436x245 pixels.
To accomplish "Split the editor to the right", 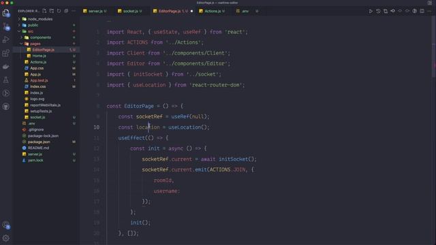I will click(422, 11).
